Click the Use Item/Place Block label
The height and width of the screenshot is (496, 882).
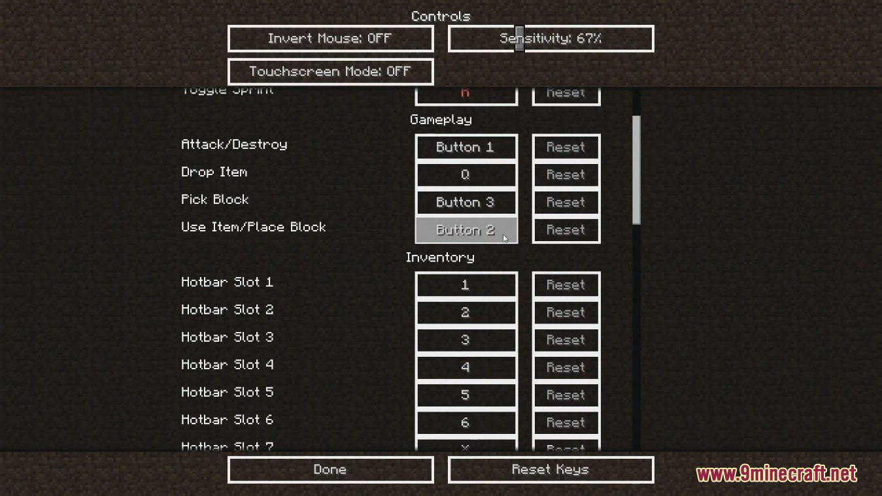[x=254, y=227]
